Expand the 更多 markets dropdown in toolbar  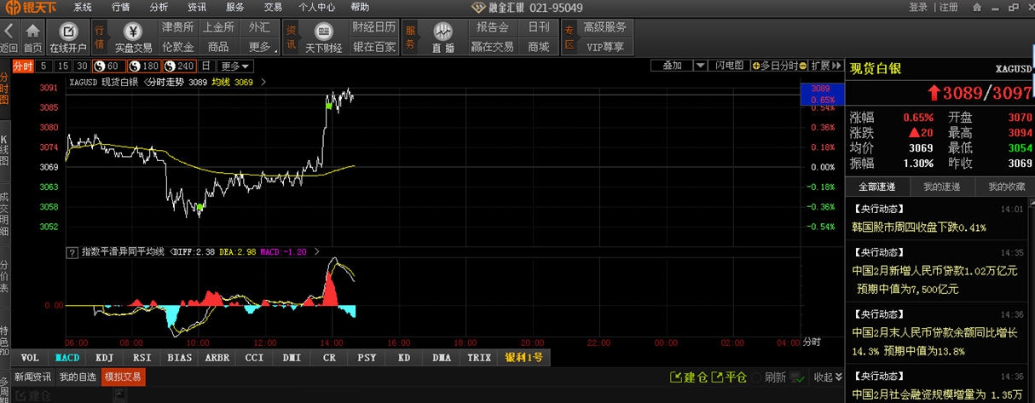261,46
